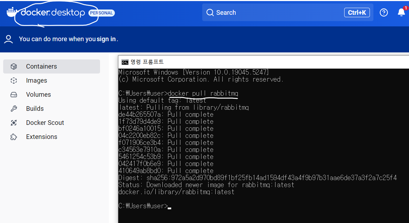Image resolution: width=409 pixels, height=223 pixels.
Task: Open Volumes in the sidebar
Action: [52, 95]
